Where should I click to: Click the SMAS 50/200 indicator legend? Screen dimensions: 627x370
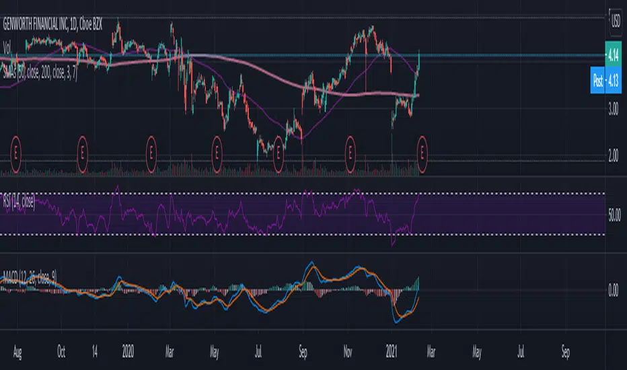coord(40,73)
